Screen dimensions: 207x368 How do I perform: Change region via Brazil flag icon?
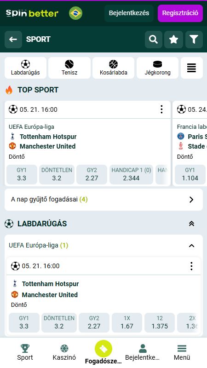coord(75,13)
